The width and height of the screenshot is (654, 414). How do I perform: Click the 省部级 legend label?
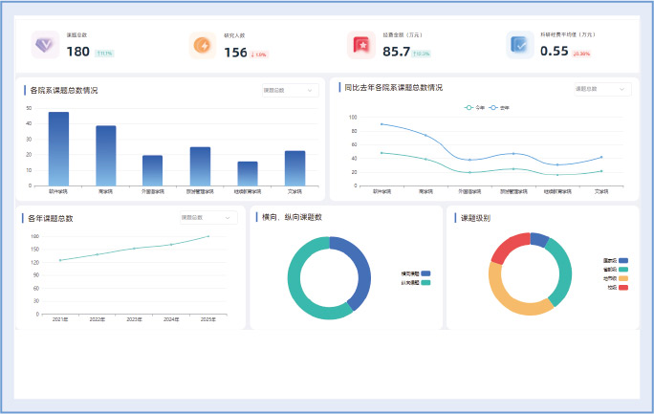[x=609, y=270]
